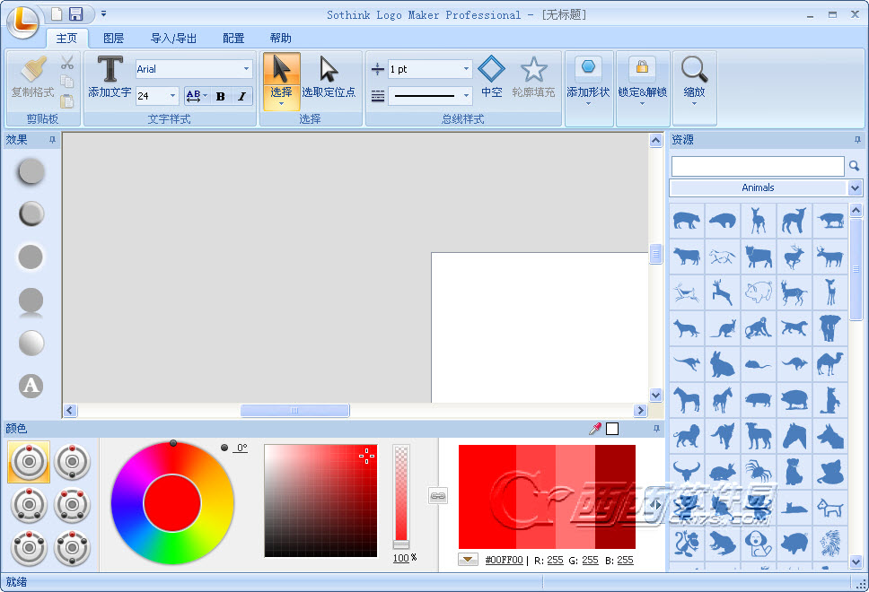Open the Animals category dropdown

point(856,187)
